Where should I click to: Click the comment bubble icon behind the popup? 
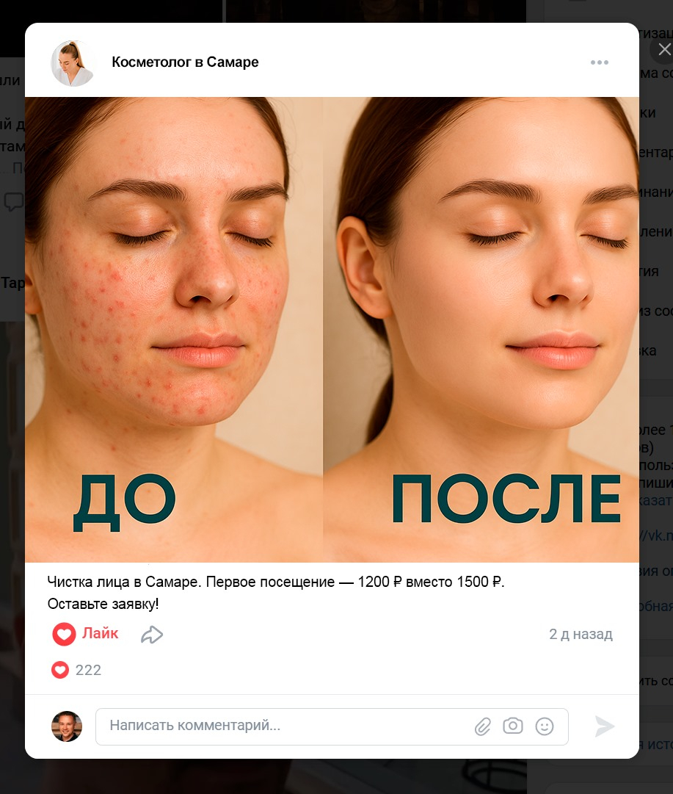(14, 201)
